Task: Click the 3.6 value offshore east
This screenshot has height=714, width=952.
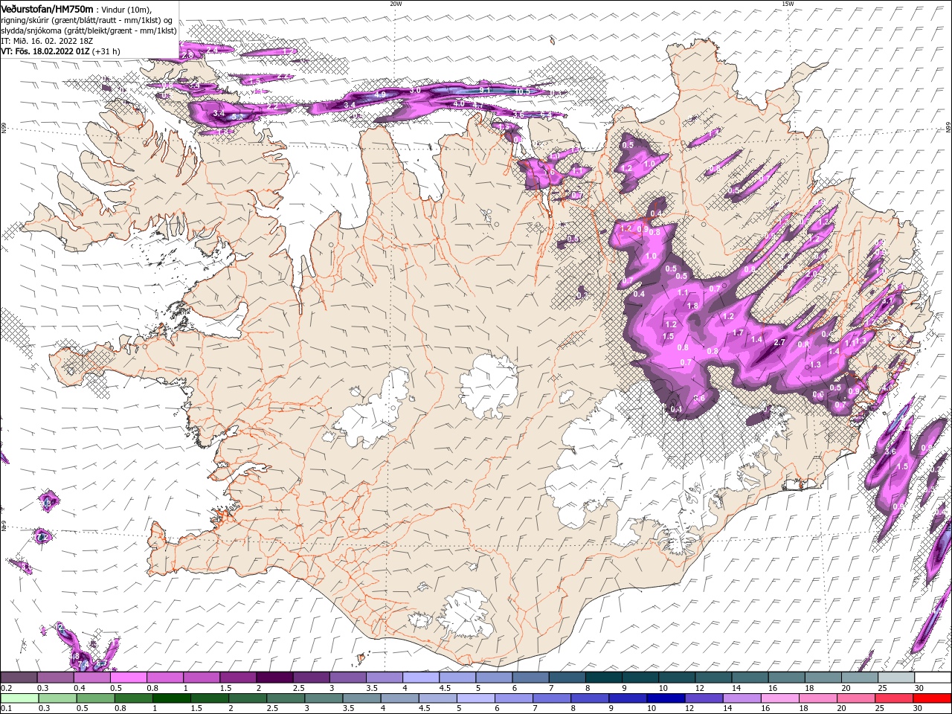Action: 890,451
